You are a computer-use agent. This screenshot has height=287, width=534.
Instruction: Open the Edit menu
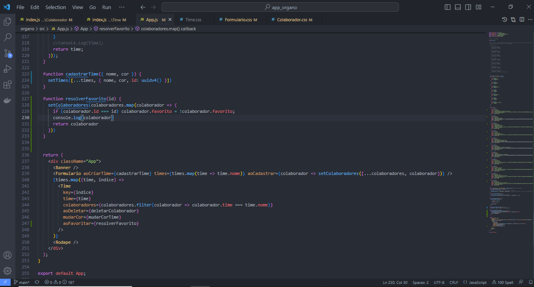coord(35,7)
